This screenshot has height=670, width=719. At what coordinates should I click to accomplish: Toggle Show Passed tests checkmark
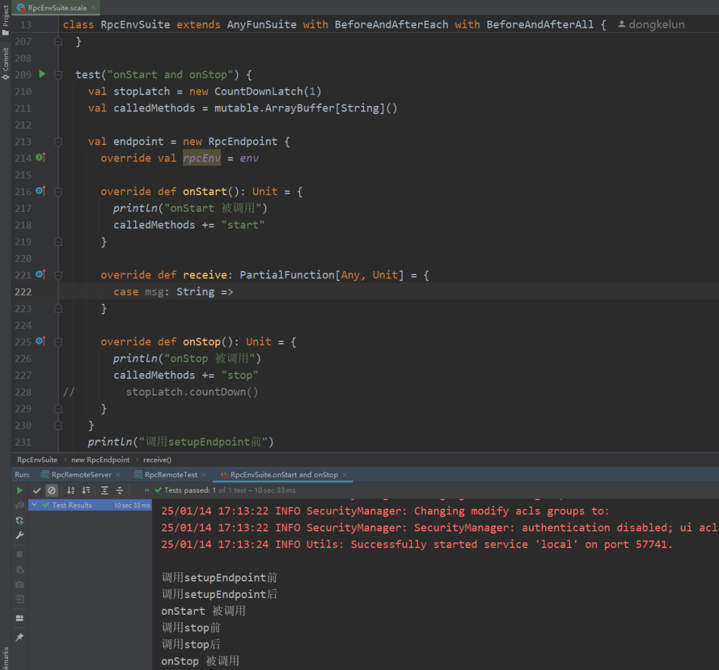[x=37, y=490]
